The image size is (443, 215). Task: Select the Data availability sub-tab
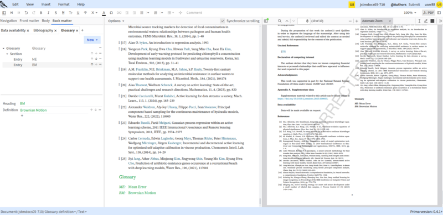[13, 30]
